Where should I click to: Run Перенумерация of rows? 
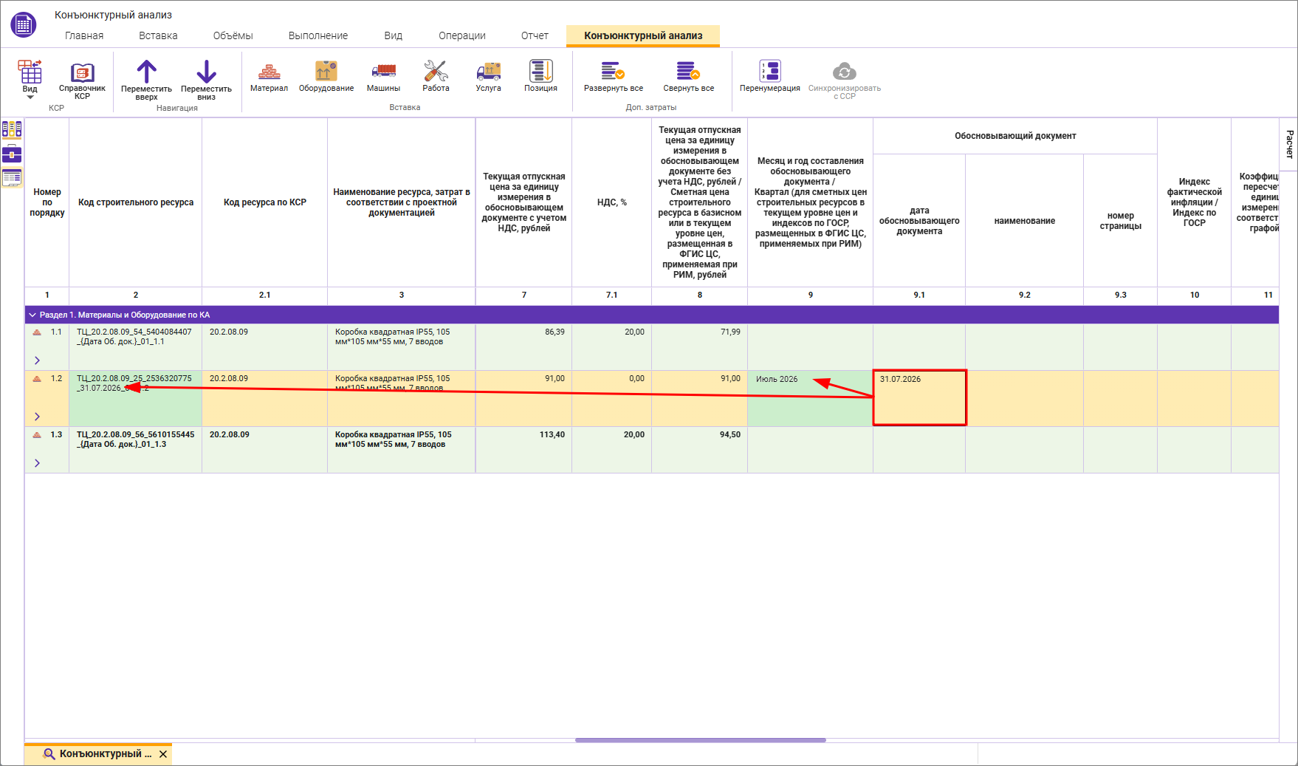769,77
